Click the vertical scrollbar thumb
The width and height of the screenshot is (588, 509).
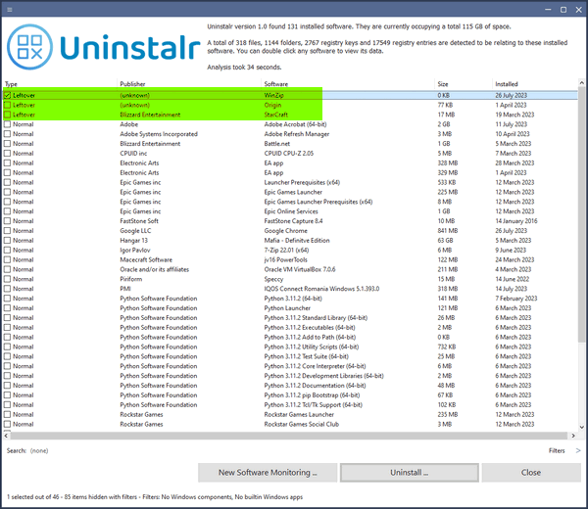(x=581, y=213)
